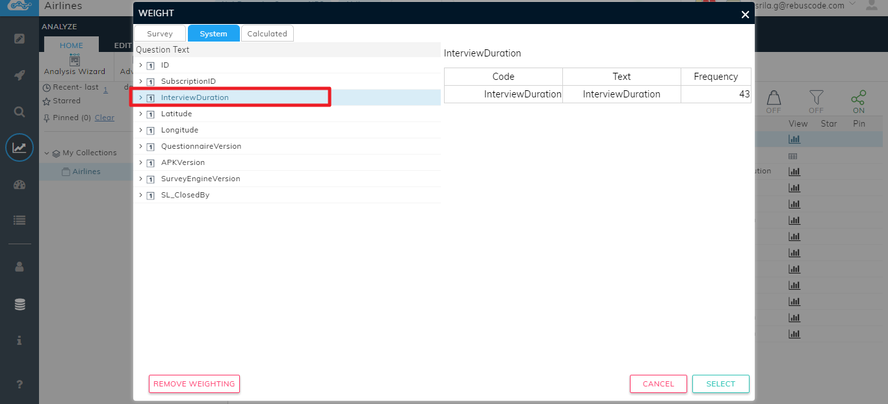The width and height of the screenshot is (888, 404).
Task: Click the rocket launch icon in sidebar
Action: click(20, 75)
